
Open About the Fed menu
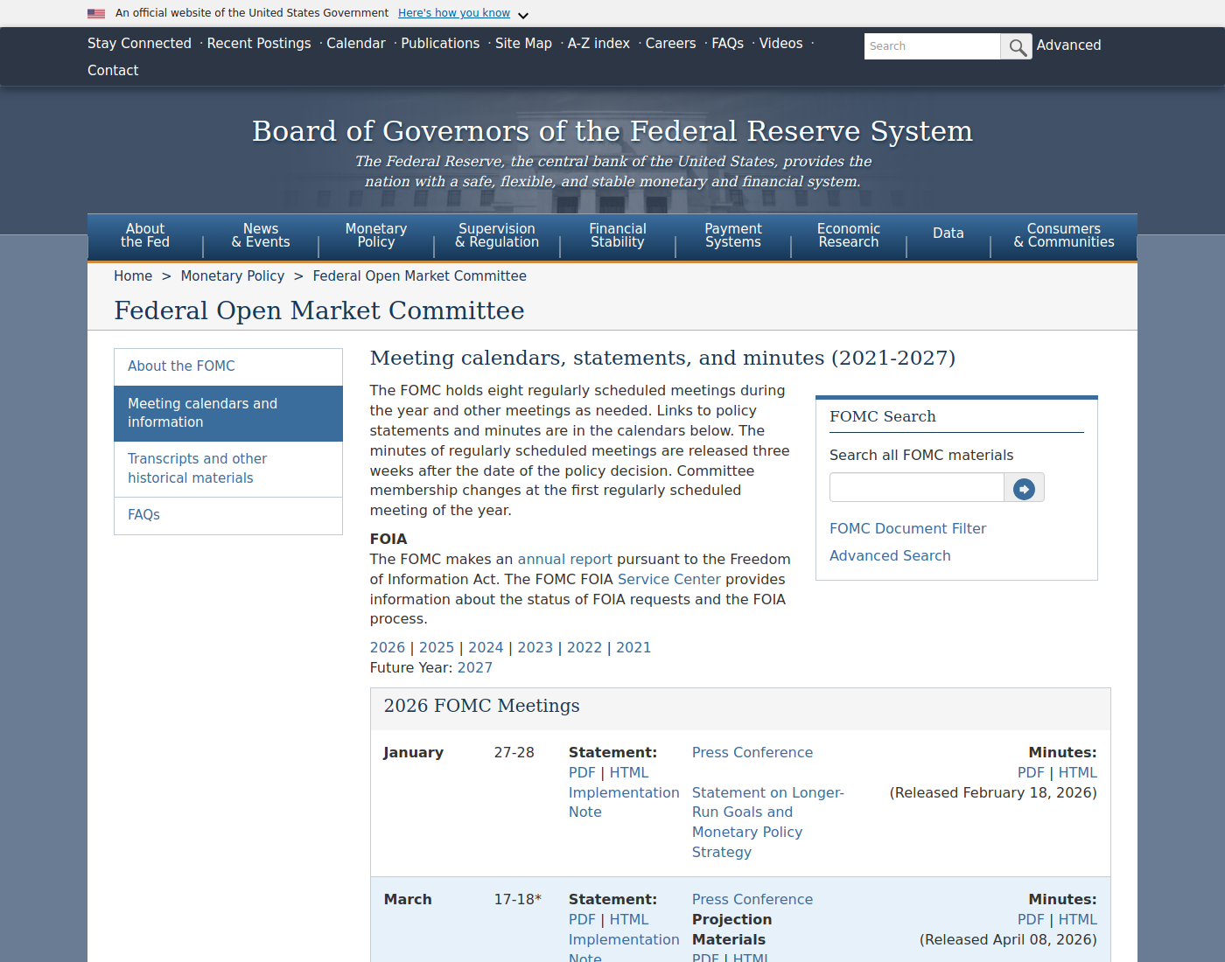(145, 236)
